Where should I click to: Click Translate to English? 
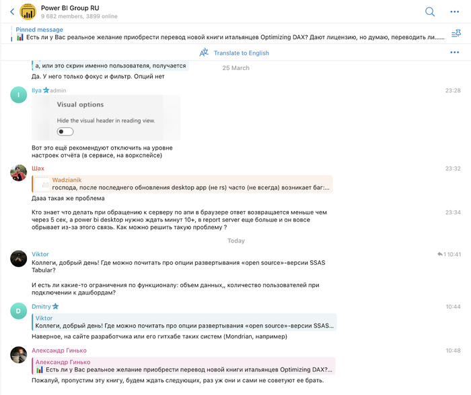[241, 53]
